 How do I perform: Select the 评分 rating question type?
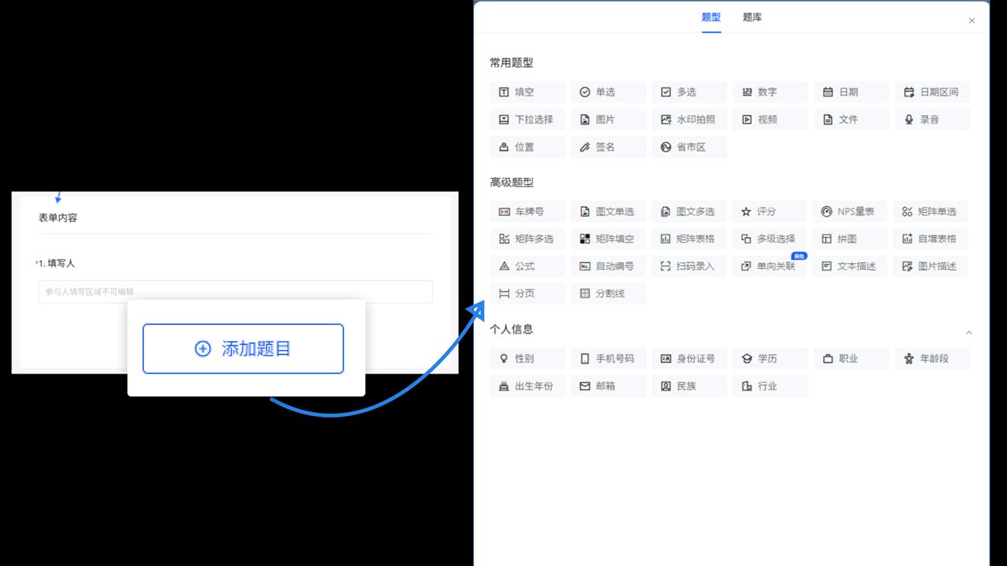click(x=769, y=211)
